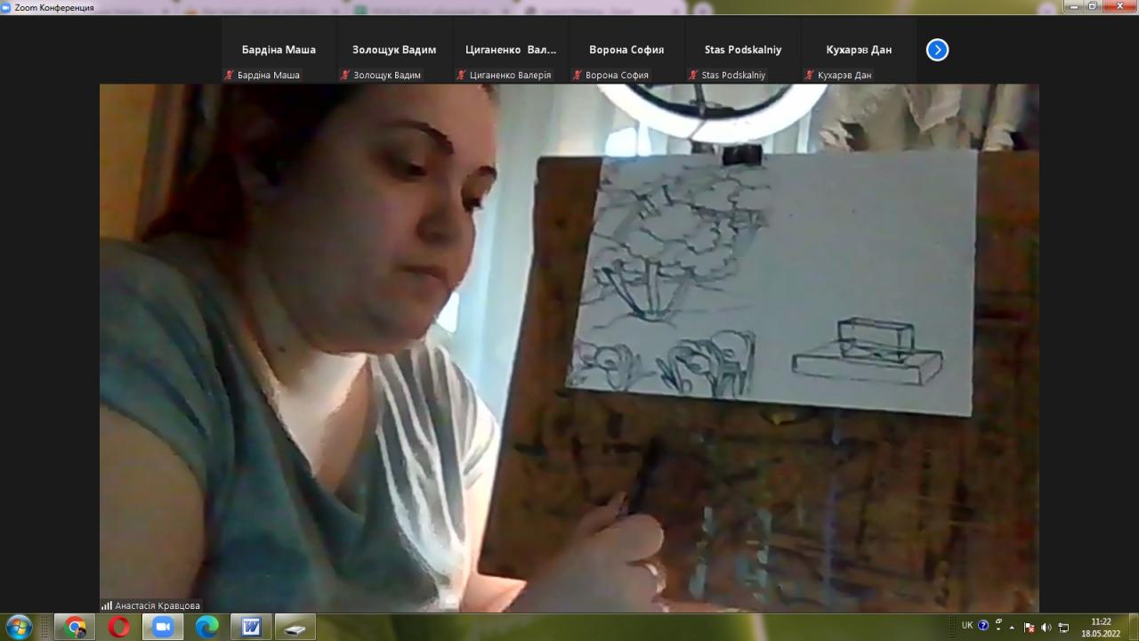Open the UK input language selector
Viewport: 1139px width, 641px height.
967,625
